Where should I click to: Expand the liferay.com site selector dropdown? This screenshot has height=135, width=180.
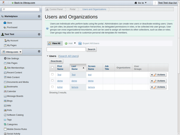pyautogui.click(x=12, y=52)
